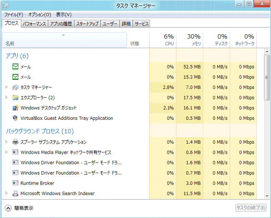Select the Runtime Broker row text
The image size is (271, 218).
38,183
